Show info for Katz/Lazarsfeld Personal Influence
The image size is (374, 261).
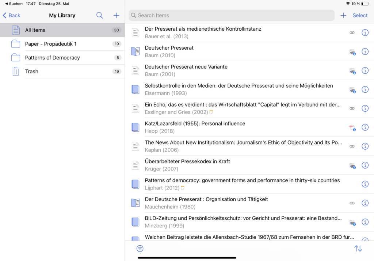(365, 127)
